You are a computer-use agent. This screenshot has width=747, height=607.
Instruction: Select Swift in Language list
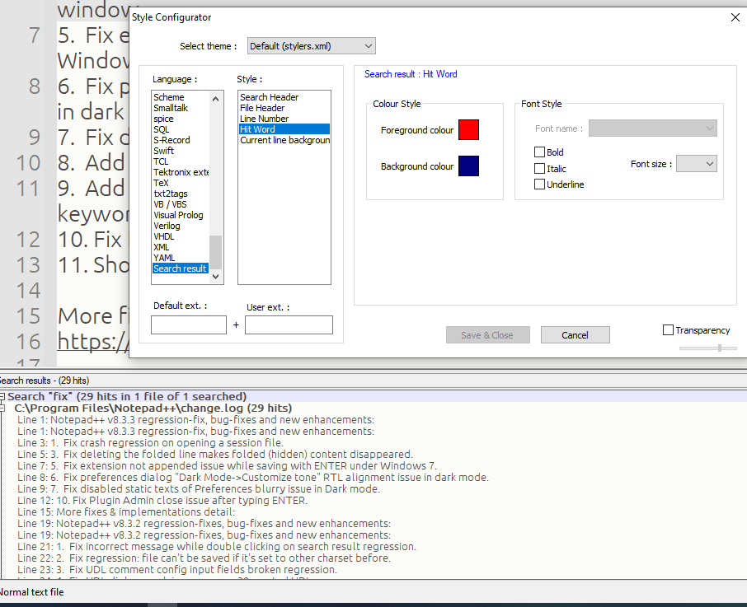point(181,151)
